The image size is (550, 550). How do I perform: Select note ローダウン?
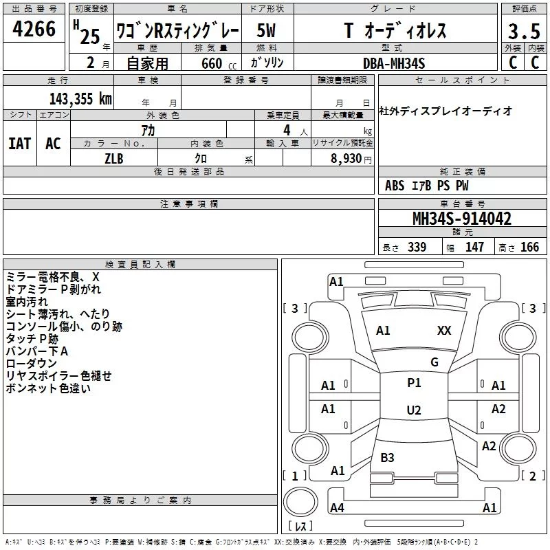pyautogui.click(x=31, y=364)
